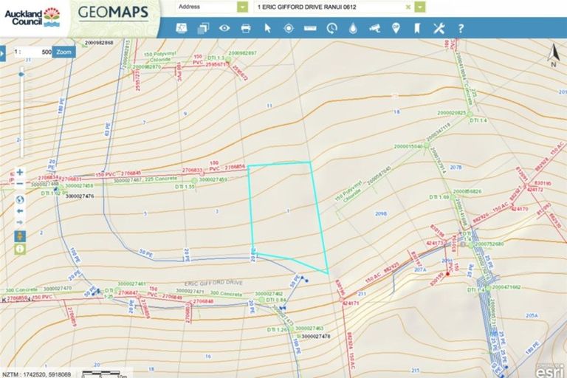Expand the address search results dropdown
Screen dimensions: 567x378
point(420,7)
